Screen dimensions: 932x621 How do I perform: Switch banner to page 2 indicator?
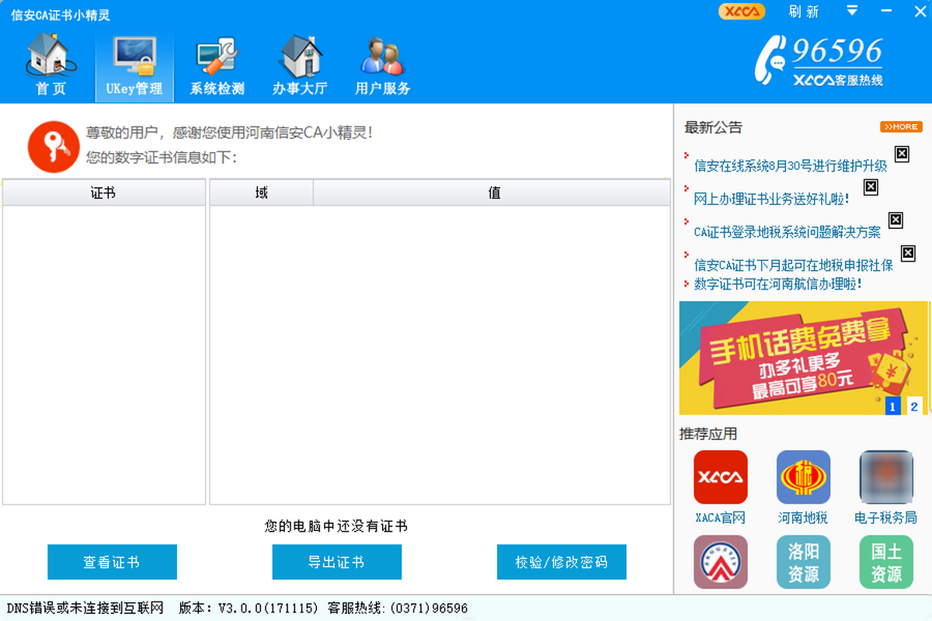914,406
